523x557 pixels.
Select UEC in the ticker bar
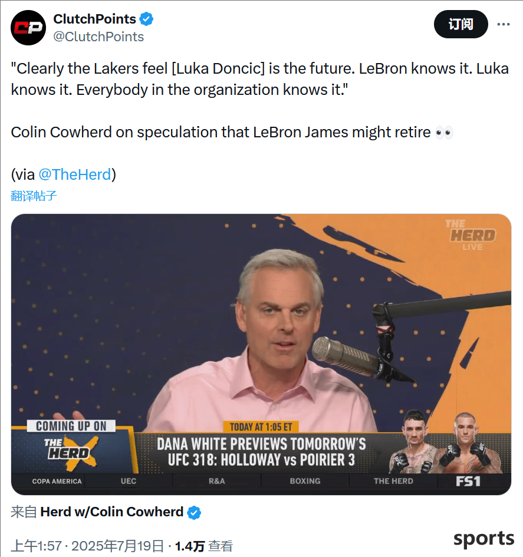click(129, 481)
